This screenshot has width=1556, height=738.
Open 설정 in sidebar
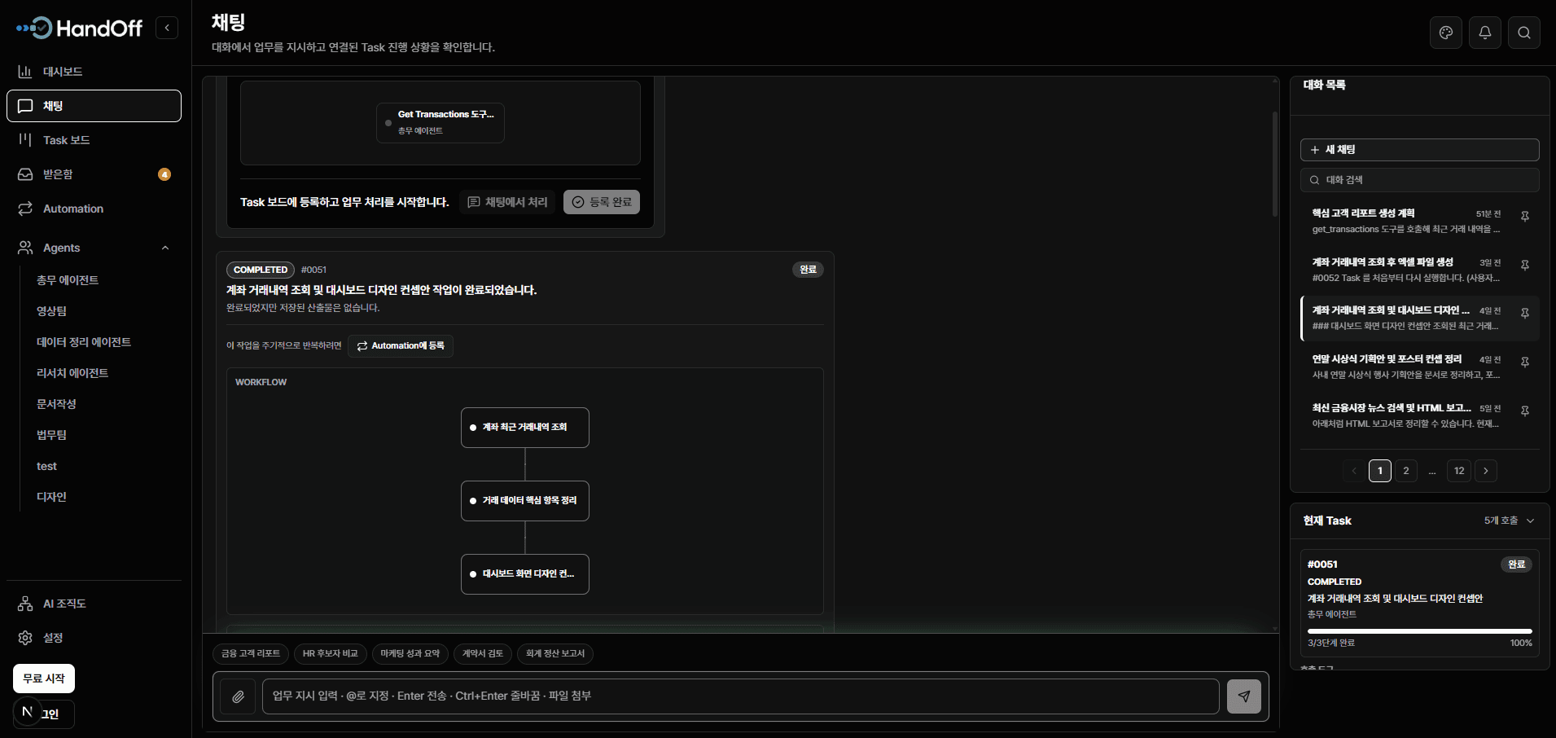[94, 638]
